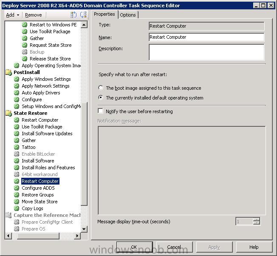Click the collapse all groups toolbar icon
This screenshot has height=256, width=277.
coord(83,15)
